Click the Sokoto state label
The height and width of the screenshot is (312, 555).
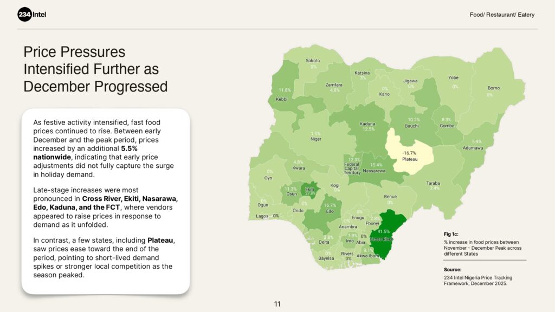click(x=313, y=61)
